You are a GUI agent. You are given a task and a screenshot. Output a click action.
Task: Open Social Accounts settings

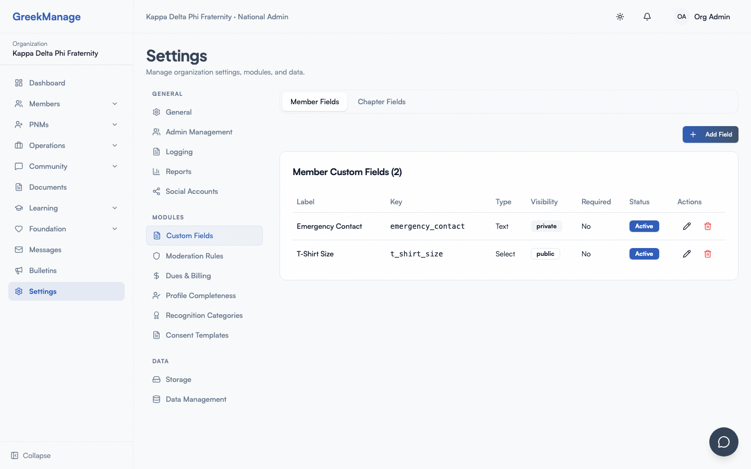[191, 191]
